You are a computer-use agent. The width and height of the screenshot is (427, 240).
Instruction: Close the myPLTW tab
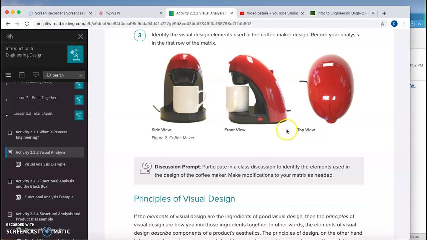161,13
